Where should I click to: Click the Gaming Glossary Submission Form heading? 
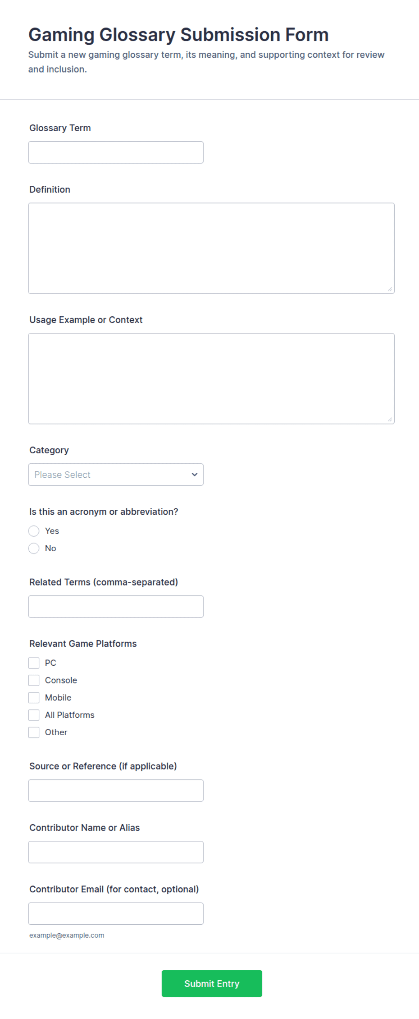coord(178,35)
